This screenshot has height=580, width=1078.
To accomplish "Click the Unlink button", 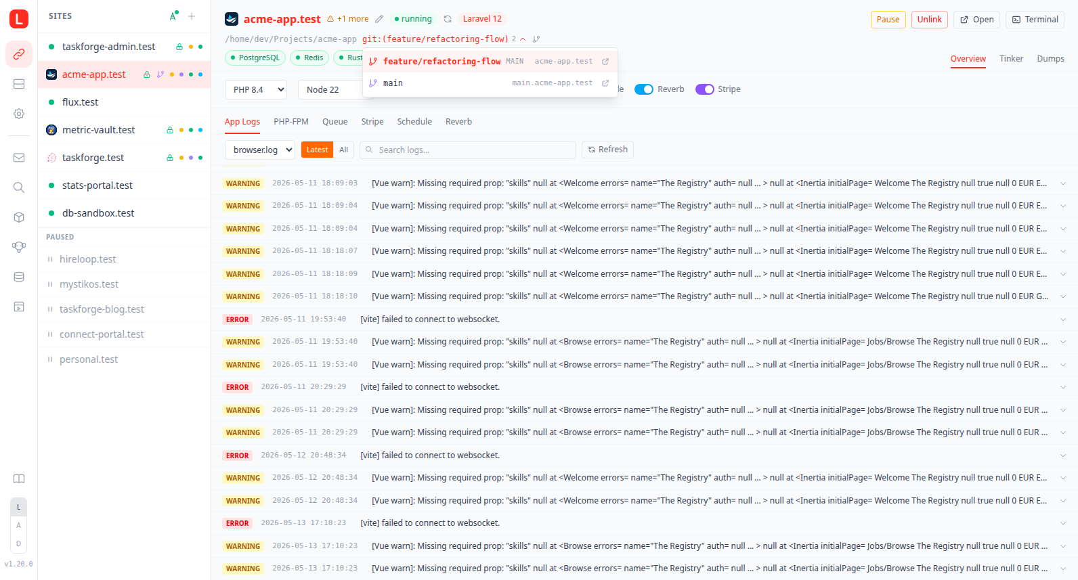I will coord(929,20).
